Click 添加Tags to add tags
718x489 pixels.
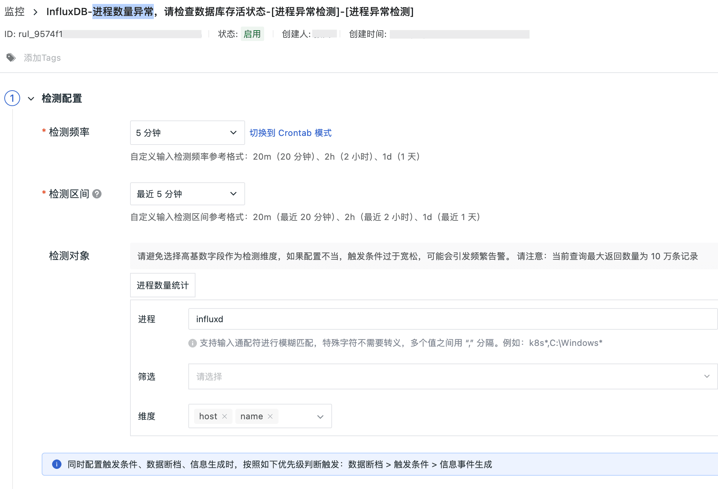[42, 58]
